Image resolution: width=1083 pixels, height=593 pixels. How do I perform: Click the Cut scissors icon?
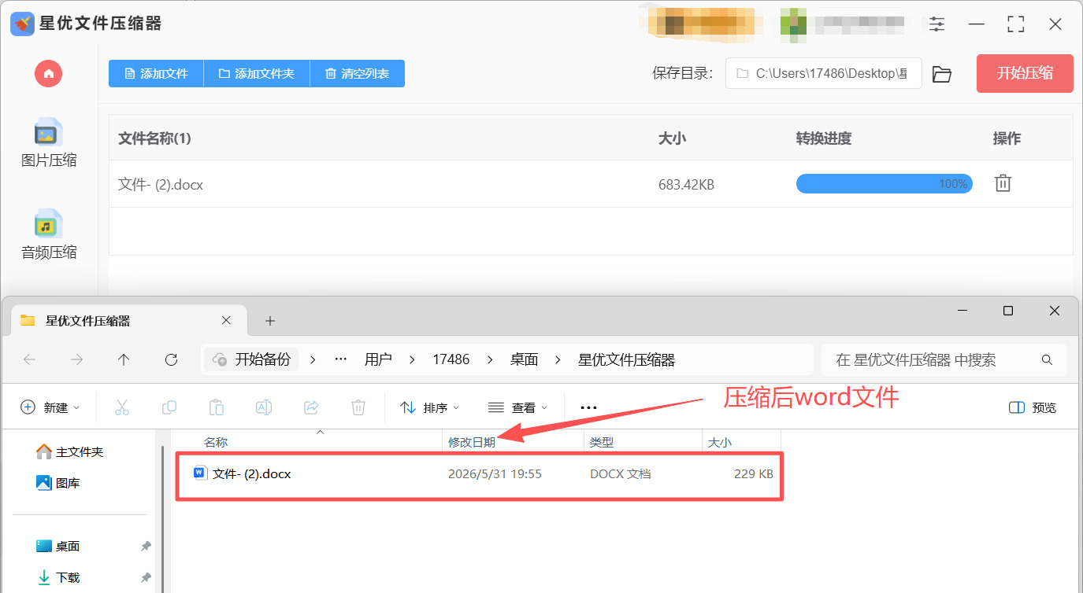point(121,407)
